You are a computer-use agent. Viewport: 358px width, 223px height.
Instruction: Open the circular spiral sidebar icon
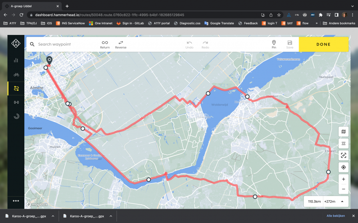tap(16, 116)
